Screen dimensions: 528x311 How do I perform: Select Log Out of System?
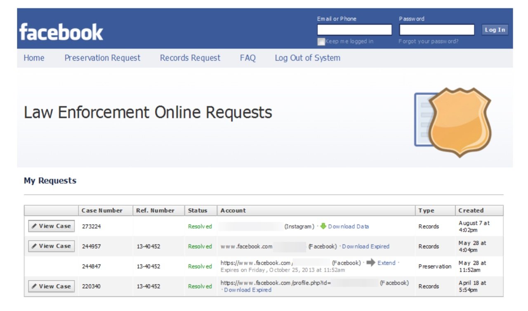[308, 58]
